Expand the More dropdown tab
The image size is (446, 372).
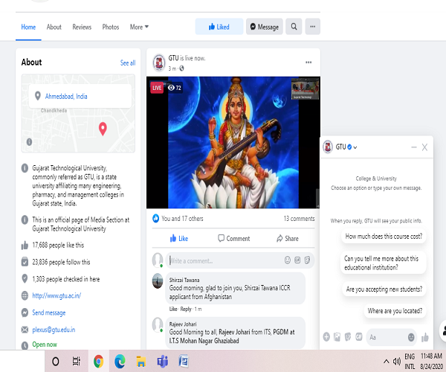pos(139,27)
